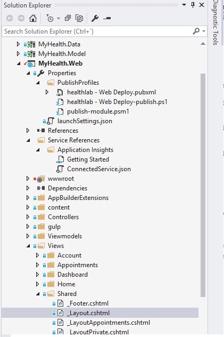224x337 pixels.
Task: Toggle the Show All Files icon
Action: (79, 18)
